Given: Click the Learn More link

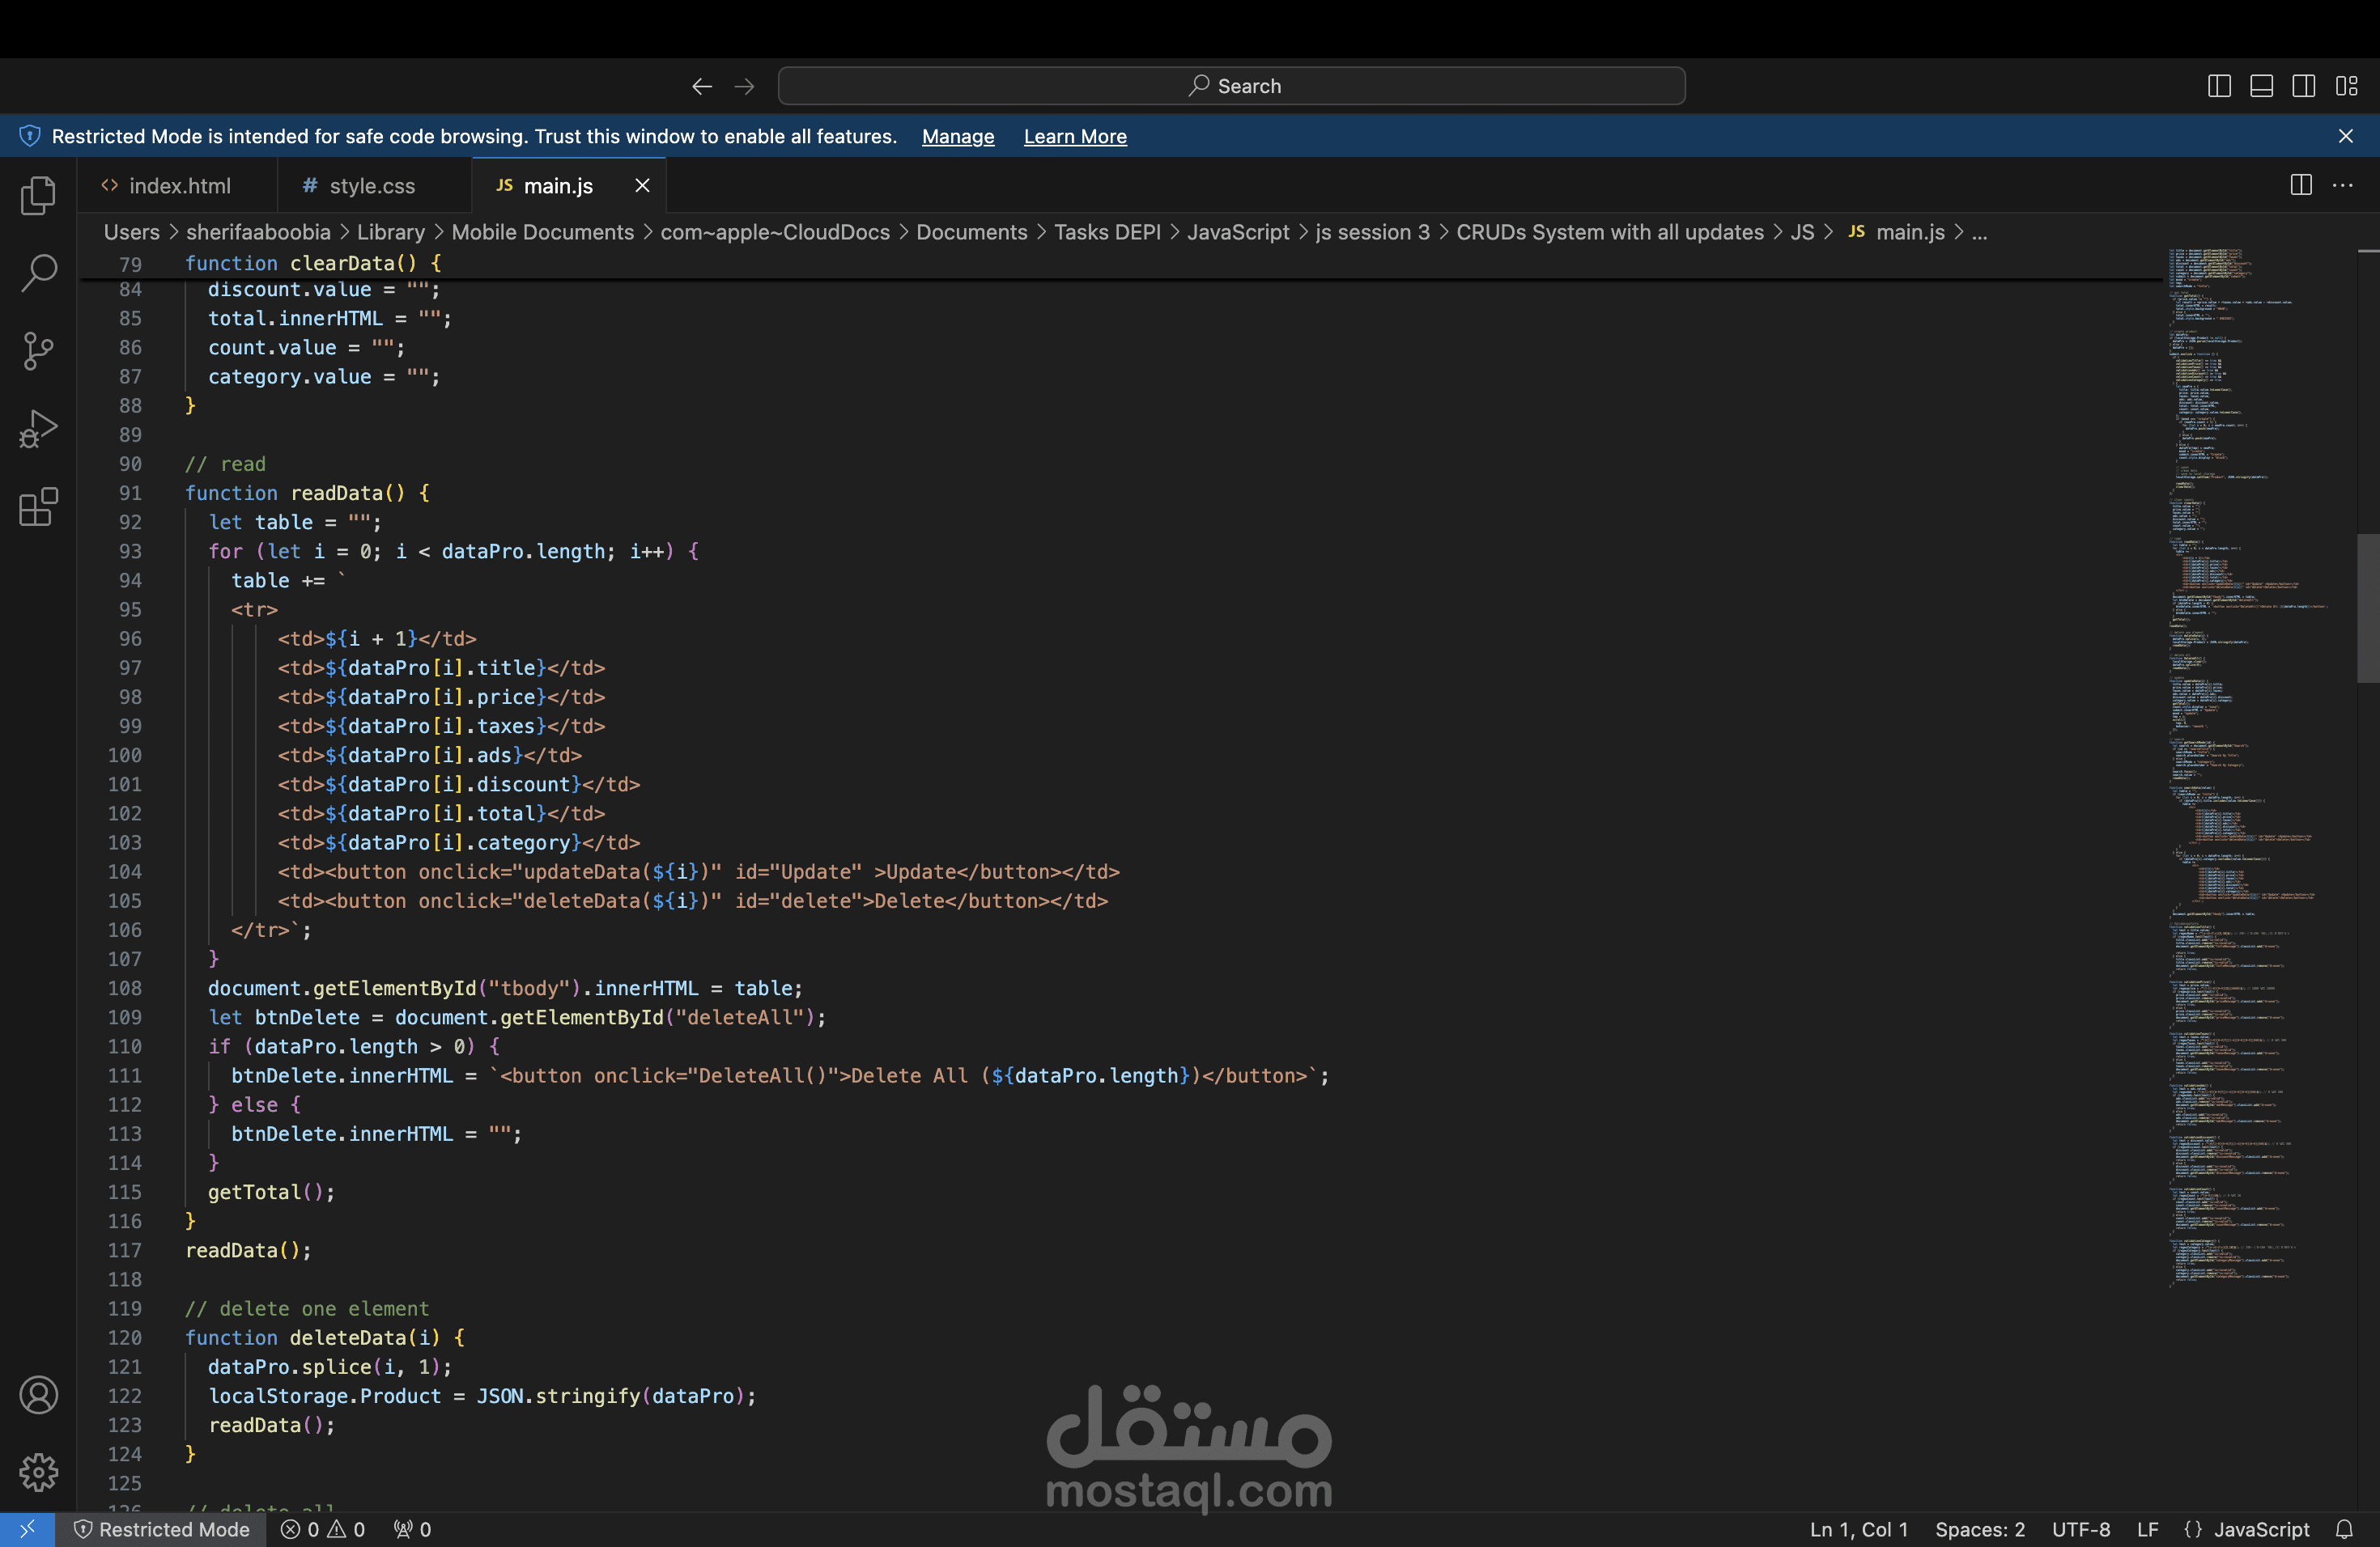Looking at the screenshot, I should coord(1074,136).
